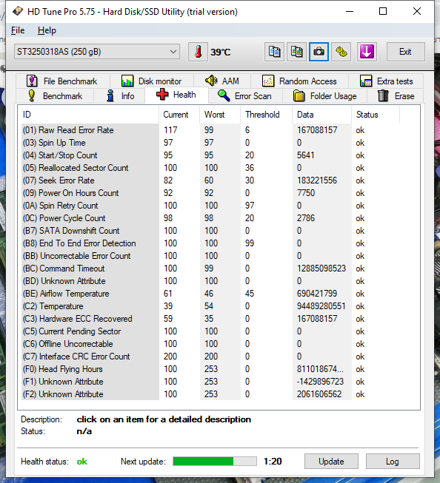Screen dimensions: 440x483
Task: Switch to the File Benchmark tab
Action: coord(62,81)
